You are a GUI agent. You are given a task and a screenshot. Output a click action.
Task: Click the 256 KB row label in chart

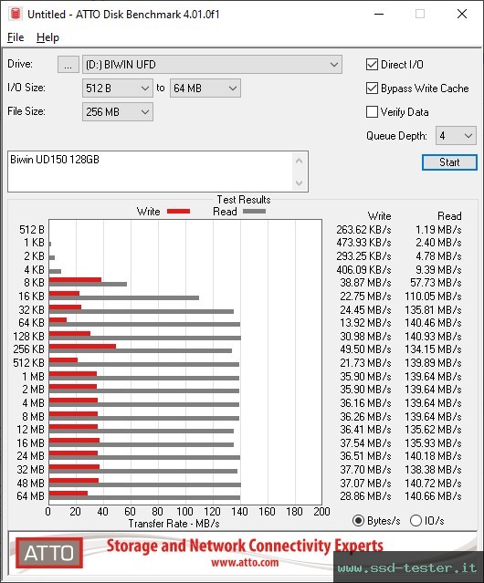click(x=28, y=349)
